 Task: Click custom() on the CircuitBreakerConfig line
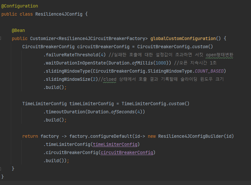click(203, 47)
